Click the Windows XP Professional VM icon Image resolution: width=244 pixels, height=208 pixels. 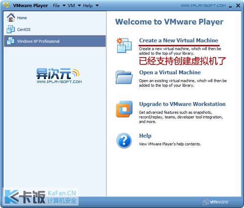pos(11,41)
